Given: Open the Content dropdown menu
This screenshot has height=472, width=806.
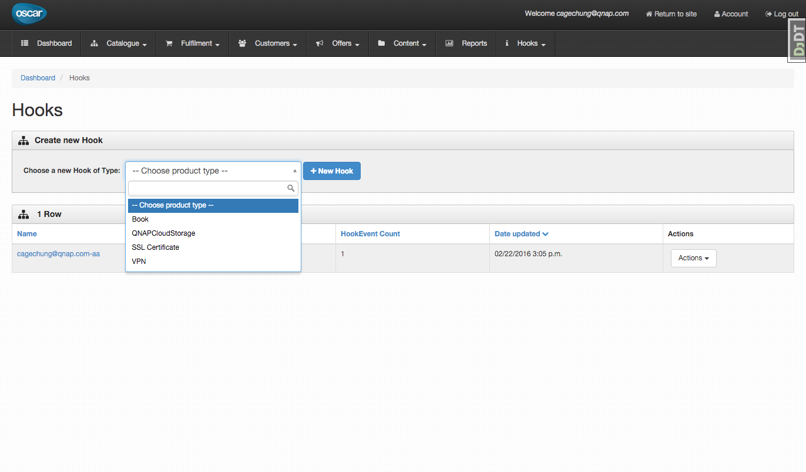Looking at the screenshot, I should tap(402, 43).
